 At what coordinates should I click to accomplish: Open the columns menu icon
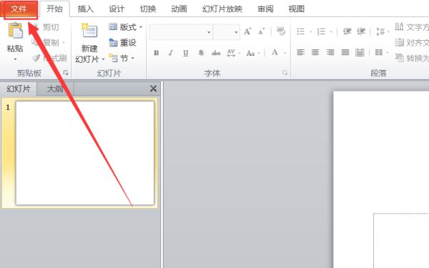(381, 52)
